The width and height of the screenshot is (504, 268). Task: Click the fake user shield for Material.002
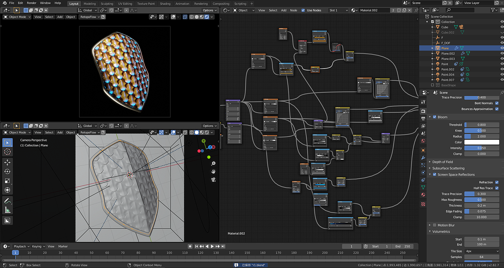399,10
